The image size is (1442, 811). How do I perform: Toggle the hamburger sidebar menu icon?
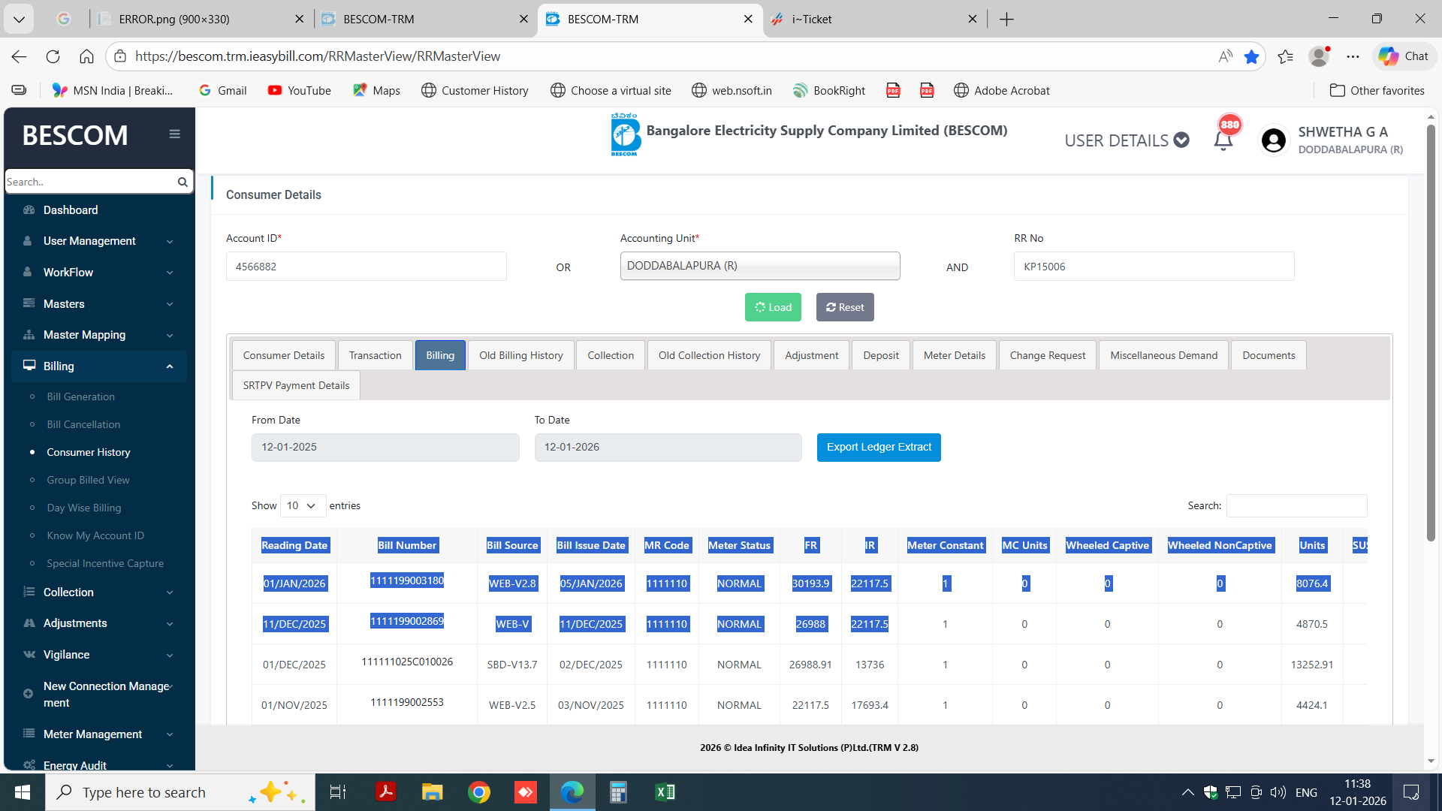click(174, 134)
